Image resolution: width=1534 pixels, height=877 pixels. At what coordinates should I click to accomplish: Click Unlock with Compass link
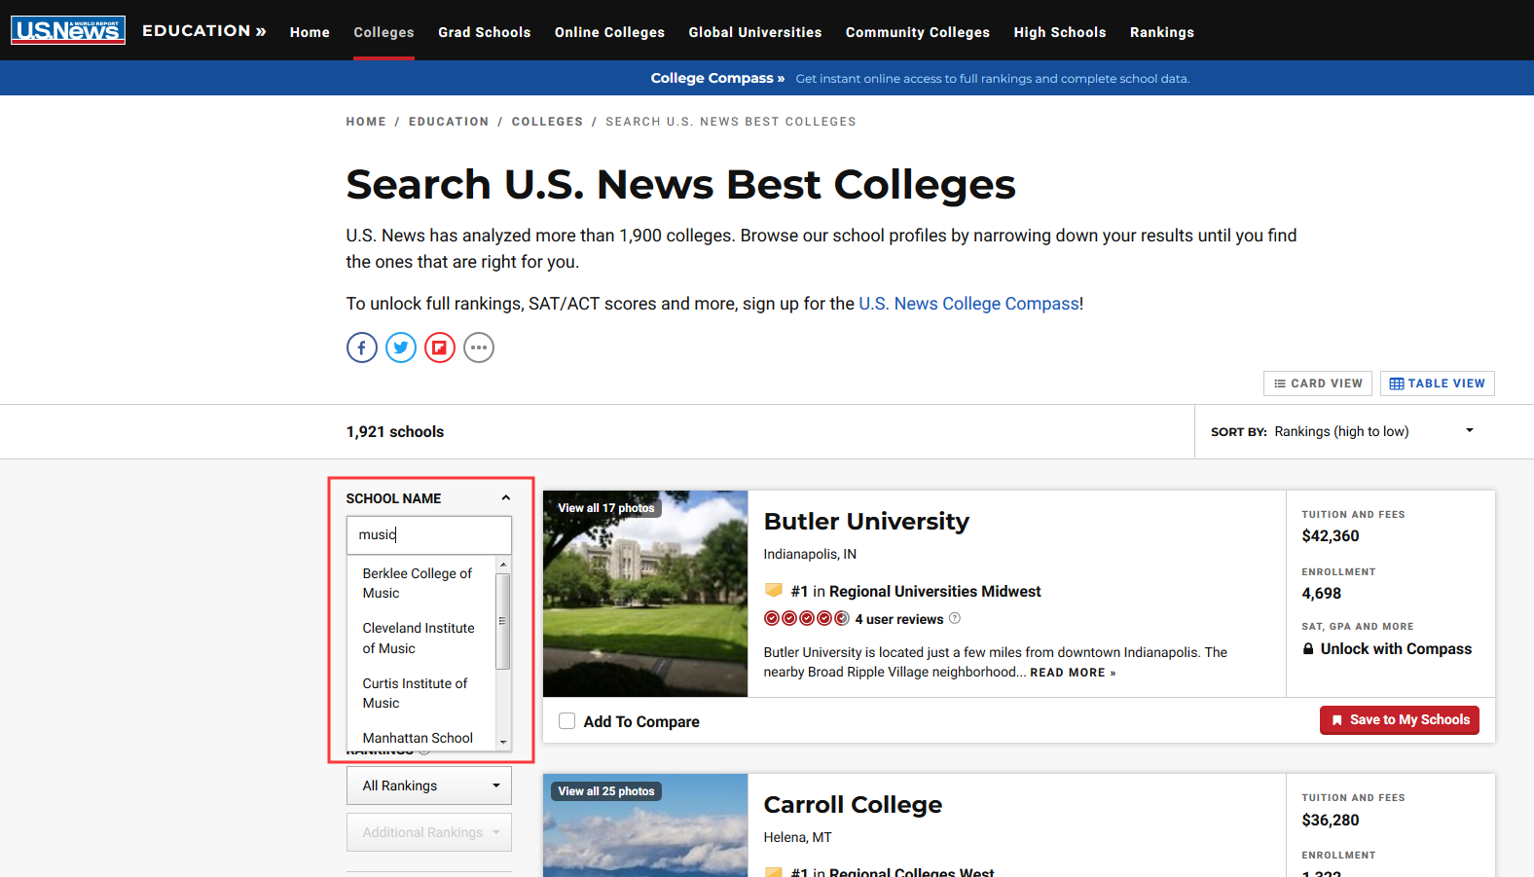click(x=1387, y=649)
